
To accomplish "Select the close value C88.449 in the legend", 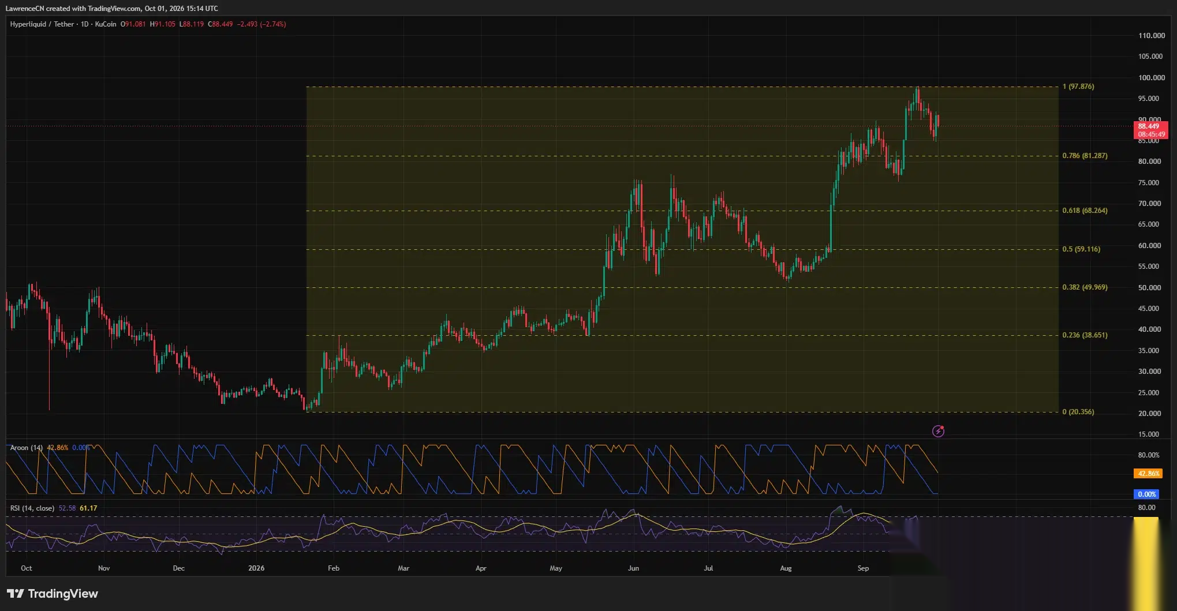I will [221, 24].
